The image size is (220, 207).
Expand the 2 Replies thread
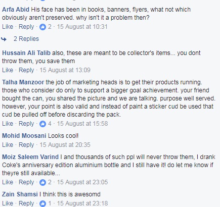[x=26, y=39]
